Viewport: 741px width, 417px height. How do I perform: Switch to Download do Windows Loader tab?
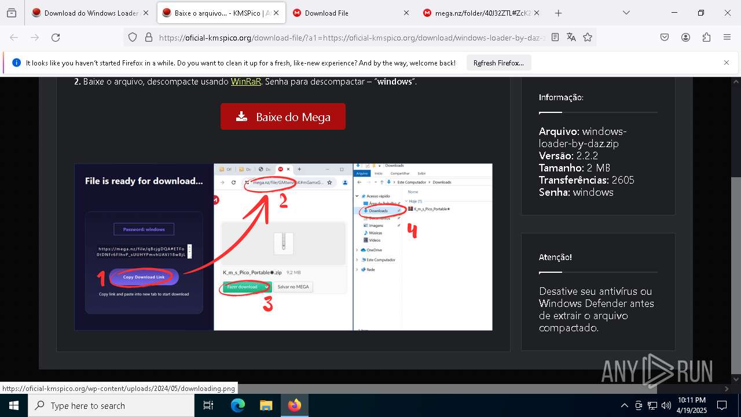[90, 13]
